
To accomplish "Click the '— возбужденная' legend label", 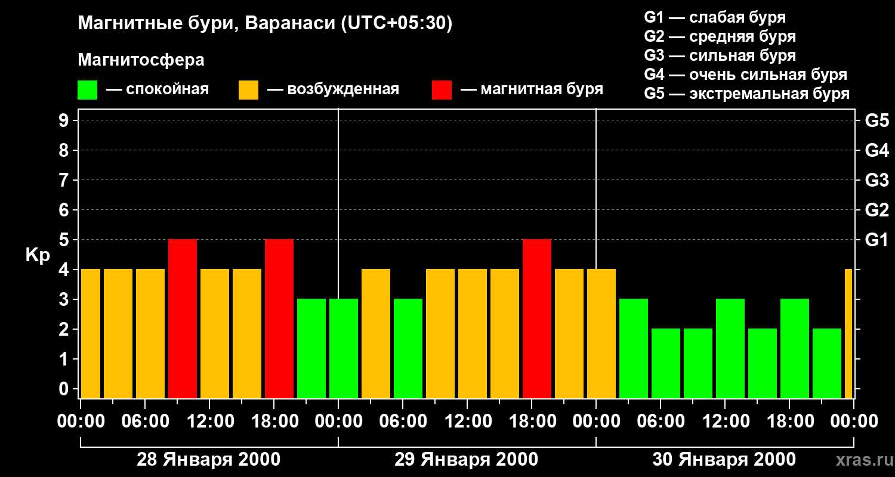I will tap(333, 89).
